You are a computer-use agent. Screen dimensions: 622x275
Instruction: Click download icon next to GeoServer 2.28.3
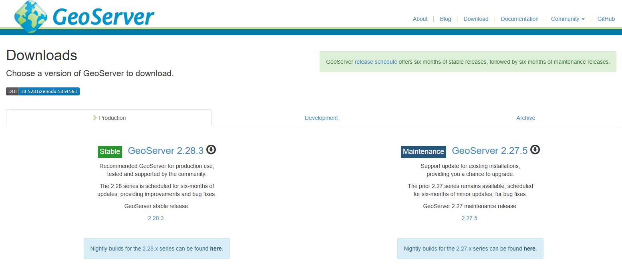[x=211, y=150]
